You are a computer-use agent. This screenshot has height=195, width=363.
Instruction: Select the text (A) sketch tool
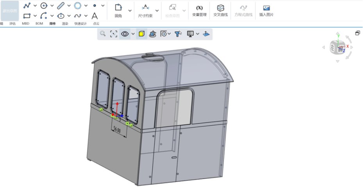click(x=94, y=16)
